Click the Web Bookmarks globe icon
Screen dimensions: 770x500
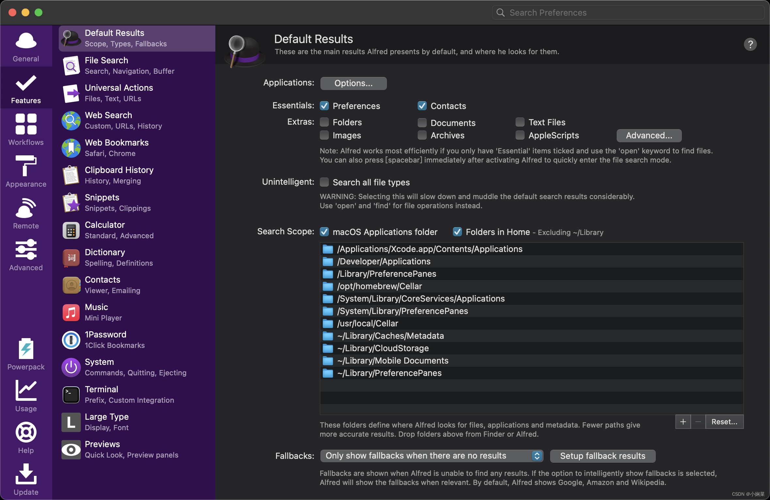point(71,148)
